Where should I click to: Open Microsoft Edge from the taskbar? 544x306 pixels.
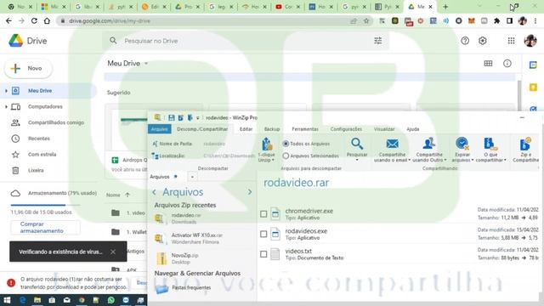23,300
